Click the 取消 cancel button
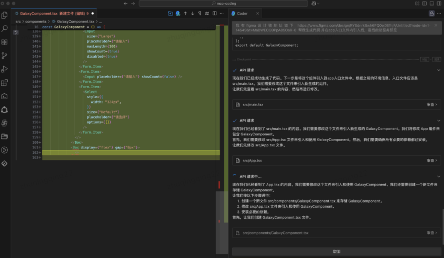 (x=337, y=251)
